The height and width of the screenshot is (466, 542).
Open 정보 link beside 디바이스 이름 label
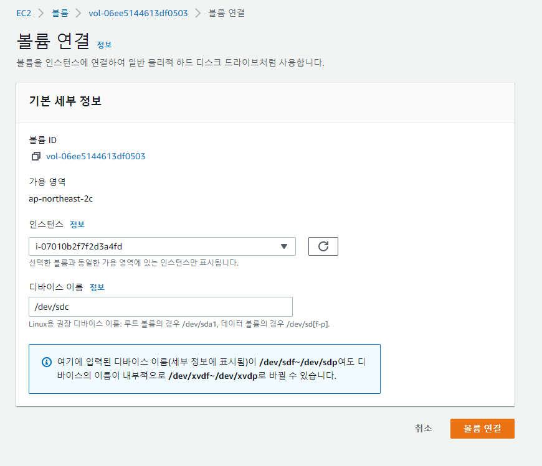tap(97, 287)
